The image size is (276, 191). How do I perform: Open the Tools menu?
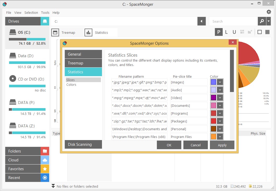pyautogui.click(x=45, y=12)
